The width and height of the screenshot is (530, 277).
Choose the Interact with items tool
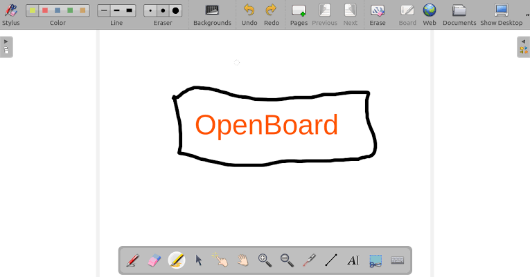tap(221, 260)
